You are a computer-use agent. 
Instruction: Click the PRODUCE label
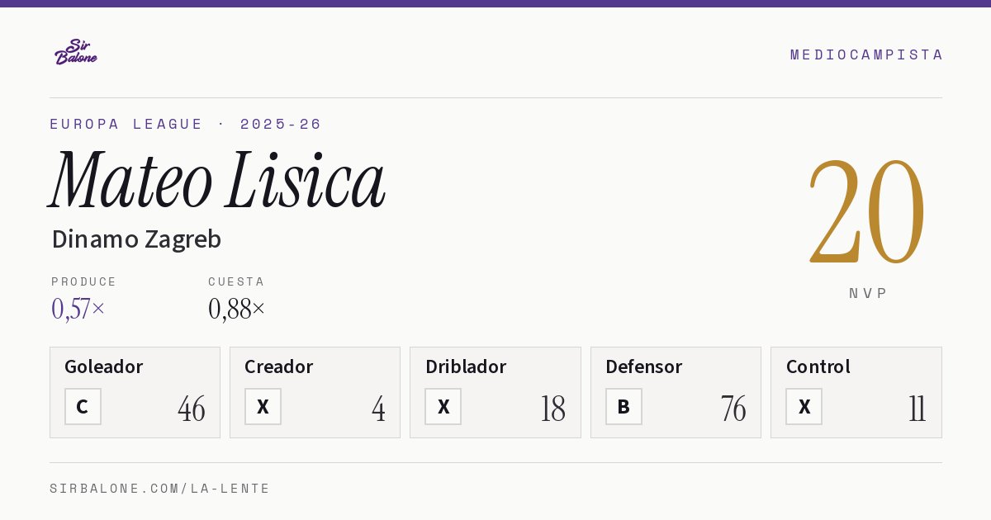click(84, 281)
